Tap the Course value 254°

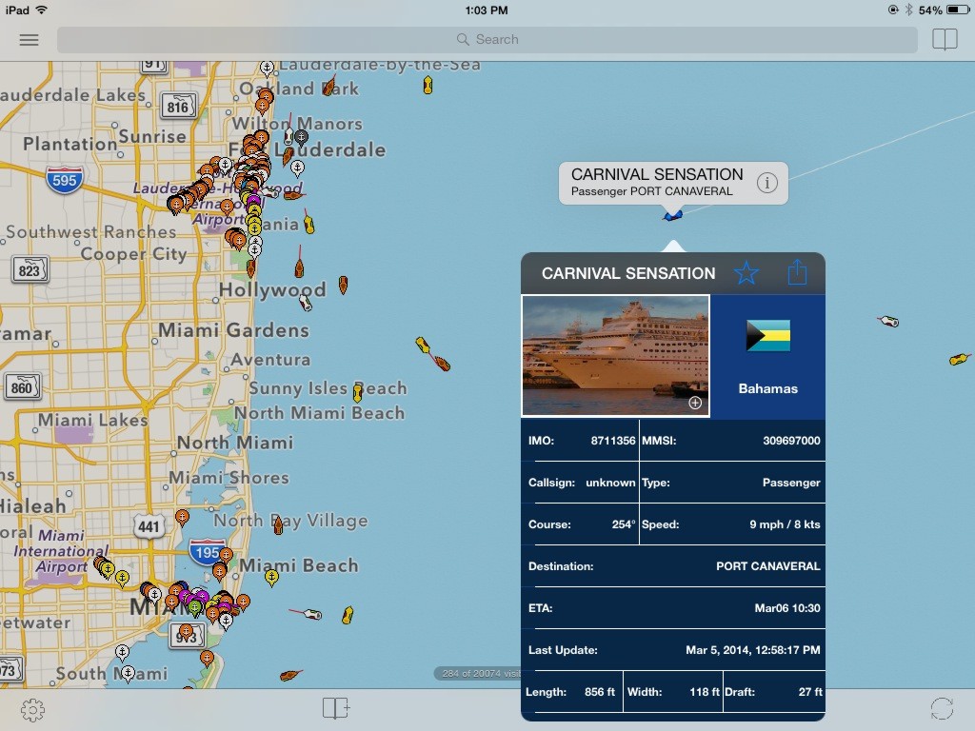click(x=624, y=524)
